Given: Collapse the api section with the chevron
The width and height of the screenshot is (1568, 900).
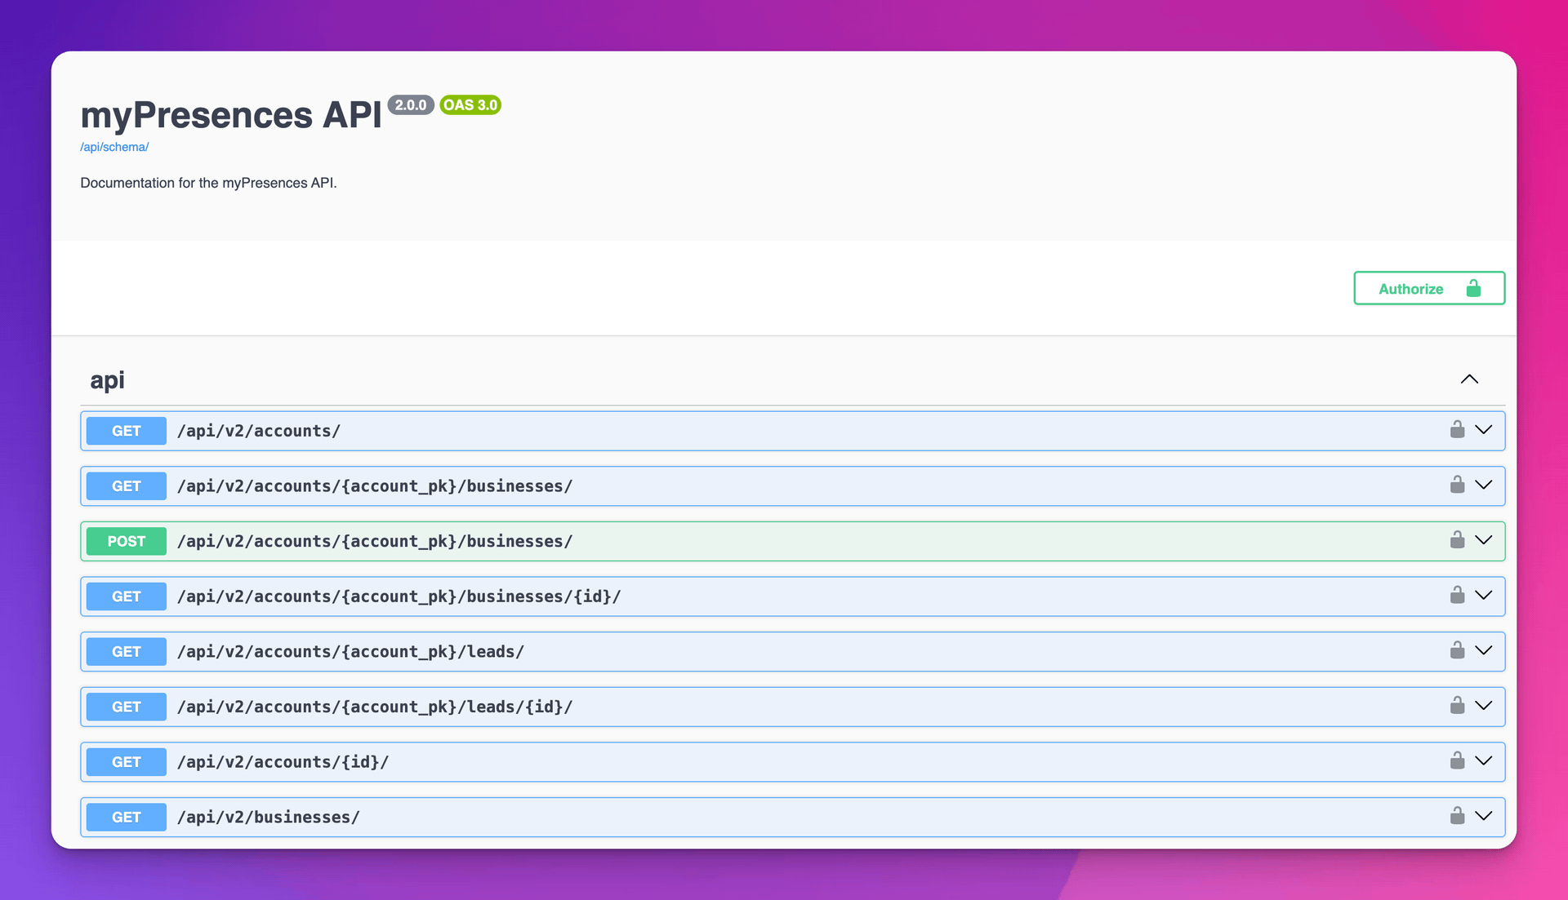Looking at the screenshot, I should click(1468, 379).
